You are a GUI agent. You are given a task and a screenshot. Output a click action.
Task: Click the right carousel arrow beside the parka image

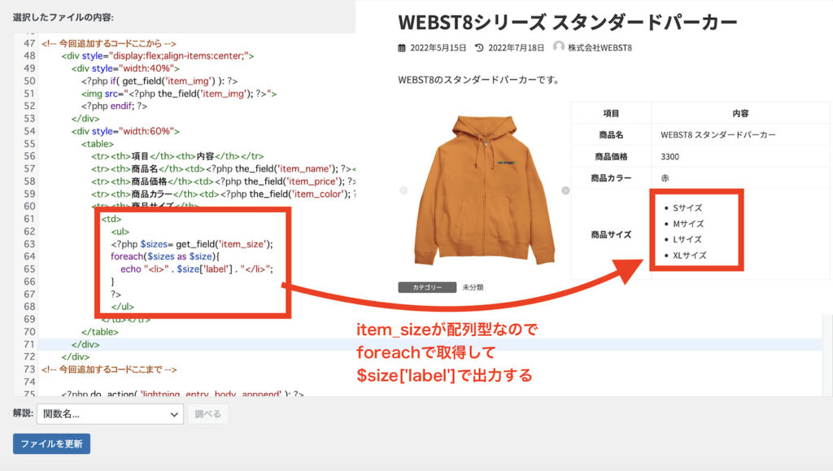pyautogui.click(x=566, y=189)
